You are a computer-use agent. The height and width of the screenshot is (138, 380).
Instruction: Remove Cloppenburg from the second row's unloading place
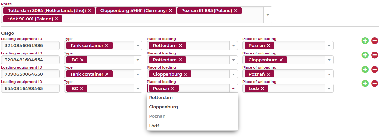click(281, 60)
